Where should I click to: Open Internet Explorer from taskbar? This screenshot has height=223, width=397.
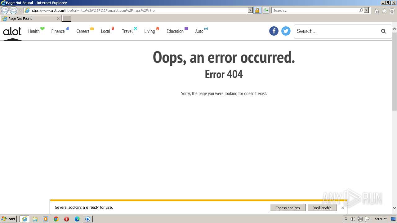(25, 219)
